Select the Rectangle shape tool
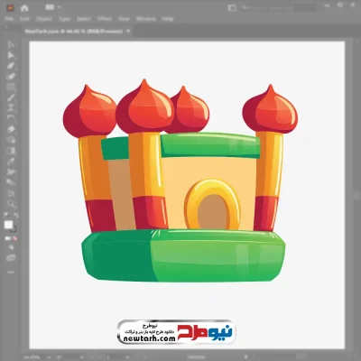This screenshot has height=361, width=361. point(11,87)
